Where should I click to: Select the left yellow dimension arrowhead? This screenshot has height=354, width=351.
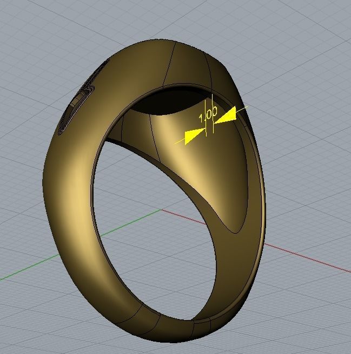[x=195, y=137]
